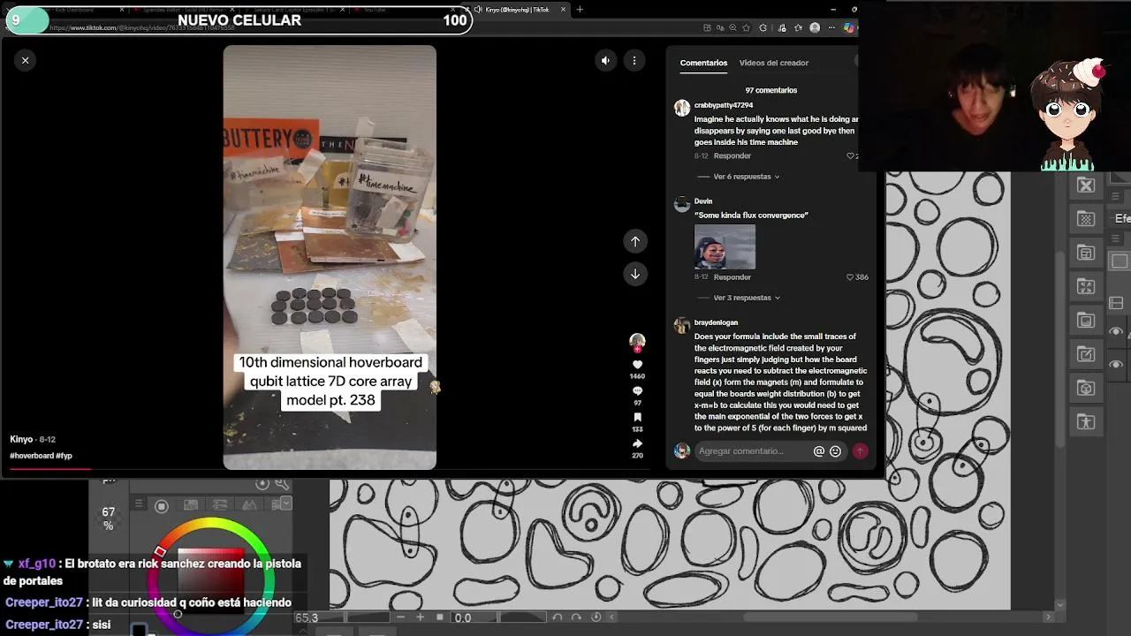Go to the next TikTok video
The image size is (1131, 636).
[x=634, y=274]
